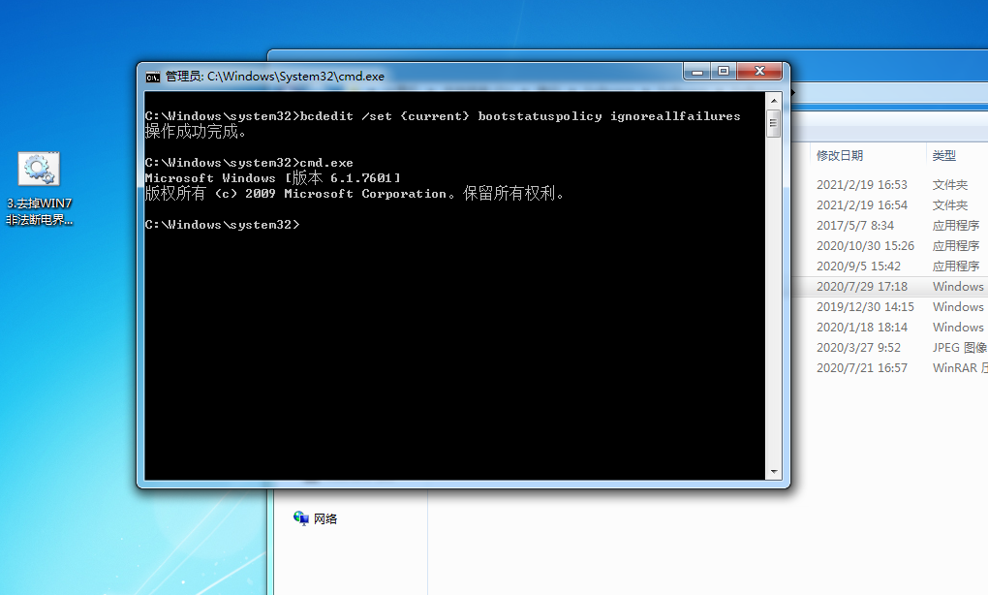Select the folder row dated 2021/2/19 16:53
Viewport: 988px width, 595px height.
[x=862, y=185]
